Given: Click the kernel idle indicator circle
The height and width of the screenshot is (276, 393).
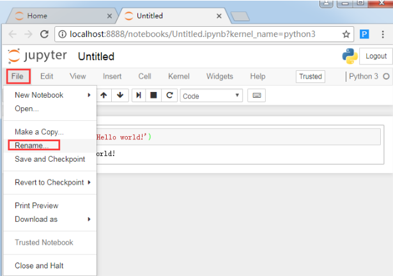Looking at the screenshot, I should [386, 76].
